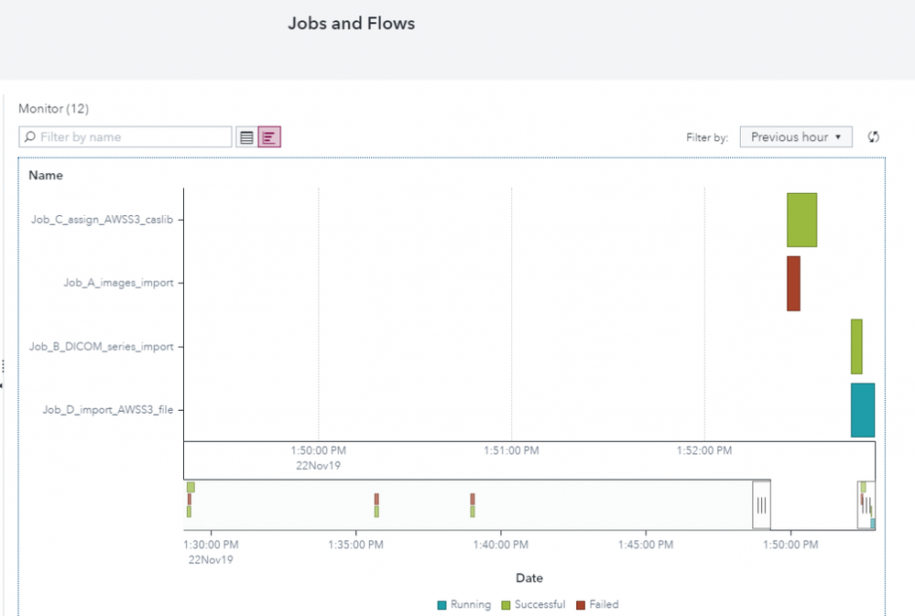
Task: Toggle the Running legend swatch
Action: tap(442, 605)
